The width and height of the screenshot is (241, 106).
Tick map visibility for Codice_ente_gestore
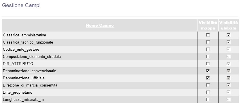pyautogui.click(x=208, y=49)
